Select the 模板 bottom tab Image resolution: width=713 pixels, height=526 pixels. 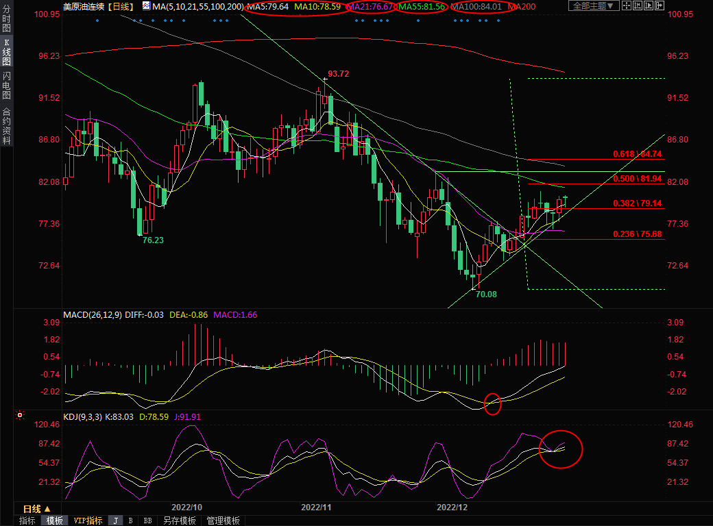[54, 521]
